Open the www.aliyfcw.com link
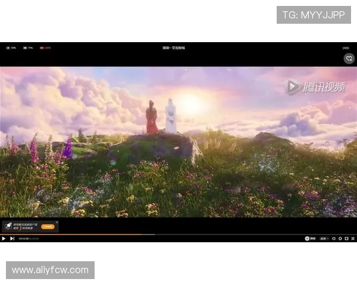The image size is (357, 285). click(x=50, y=270)
